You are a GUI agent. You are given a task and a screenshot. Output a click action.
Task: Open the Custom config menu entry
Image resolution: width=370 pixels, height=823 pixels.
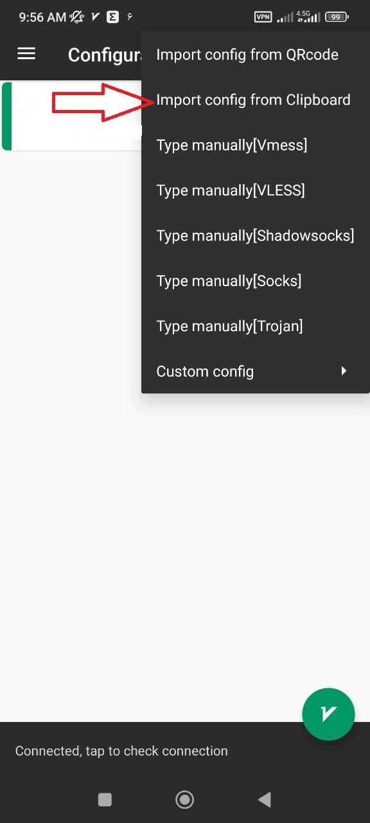[x=205, y=371]
